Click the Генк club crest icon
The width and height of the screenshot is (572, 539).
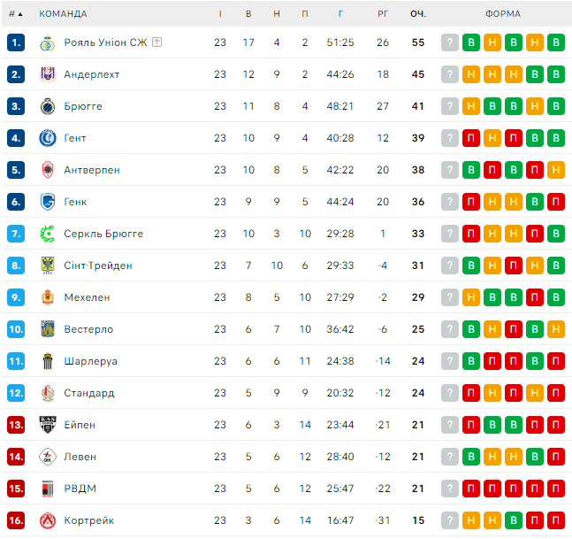tap(48, 202)
